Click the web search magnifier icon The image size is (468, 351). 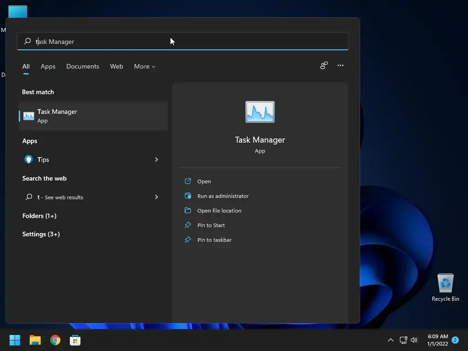pyautogui.click(x=29, y=197)
